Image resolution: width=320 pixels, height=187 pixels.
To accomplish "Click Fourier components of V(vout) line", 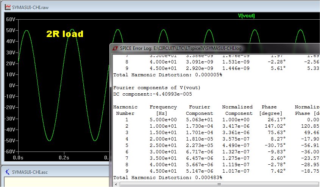I will coord(157,88).
